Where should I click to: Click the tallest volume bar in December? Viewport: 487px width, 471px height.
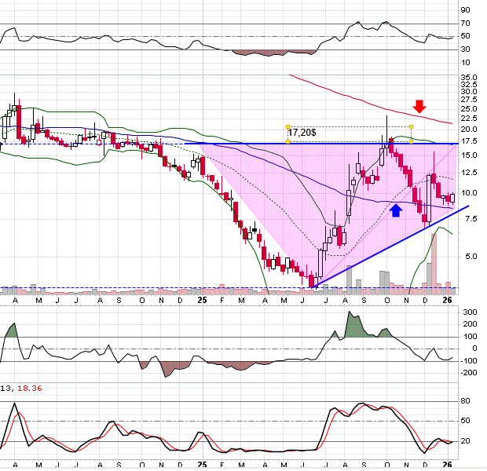click(x=434, y=259)
